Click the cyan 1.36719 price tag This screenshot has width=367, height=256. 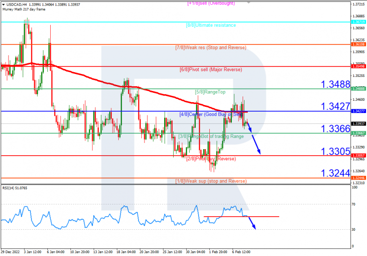click(359, 22)
